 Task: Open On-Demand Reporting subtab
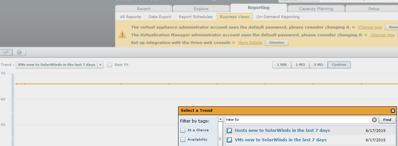coord(278,17)
